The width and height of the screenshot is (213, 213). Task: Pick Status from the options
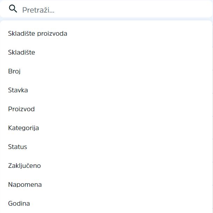click(x=106, y=147)
